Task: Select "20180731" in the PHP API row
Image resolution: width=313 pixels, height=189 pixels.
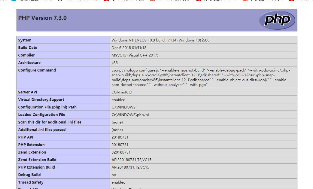Action: 120,137
